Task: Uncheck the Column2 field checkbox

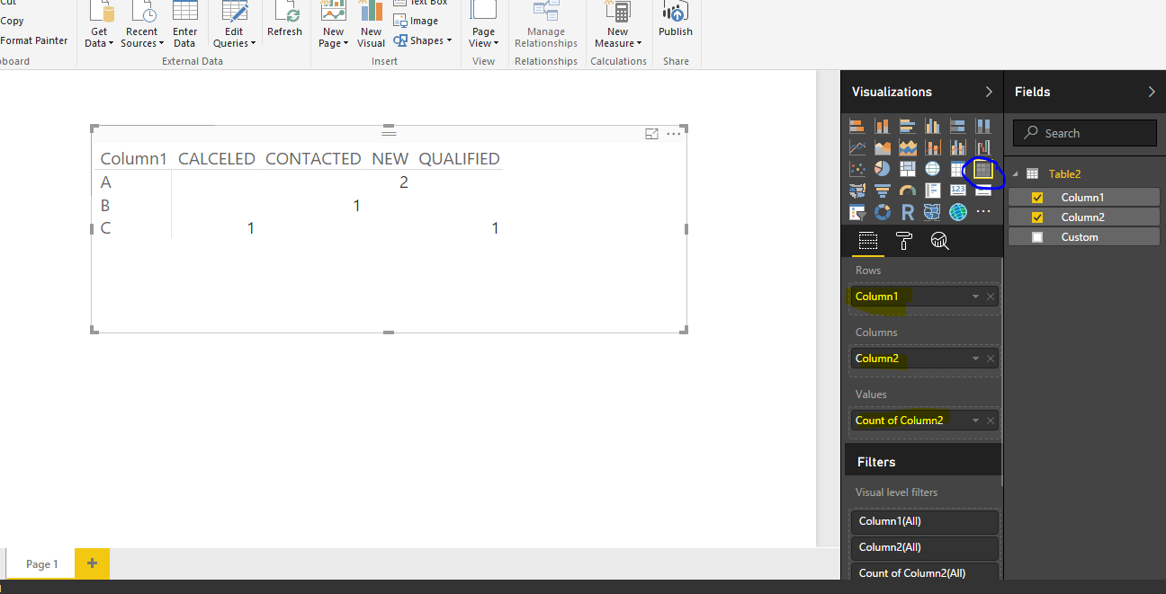Action: (x=1037, y=217)
